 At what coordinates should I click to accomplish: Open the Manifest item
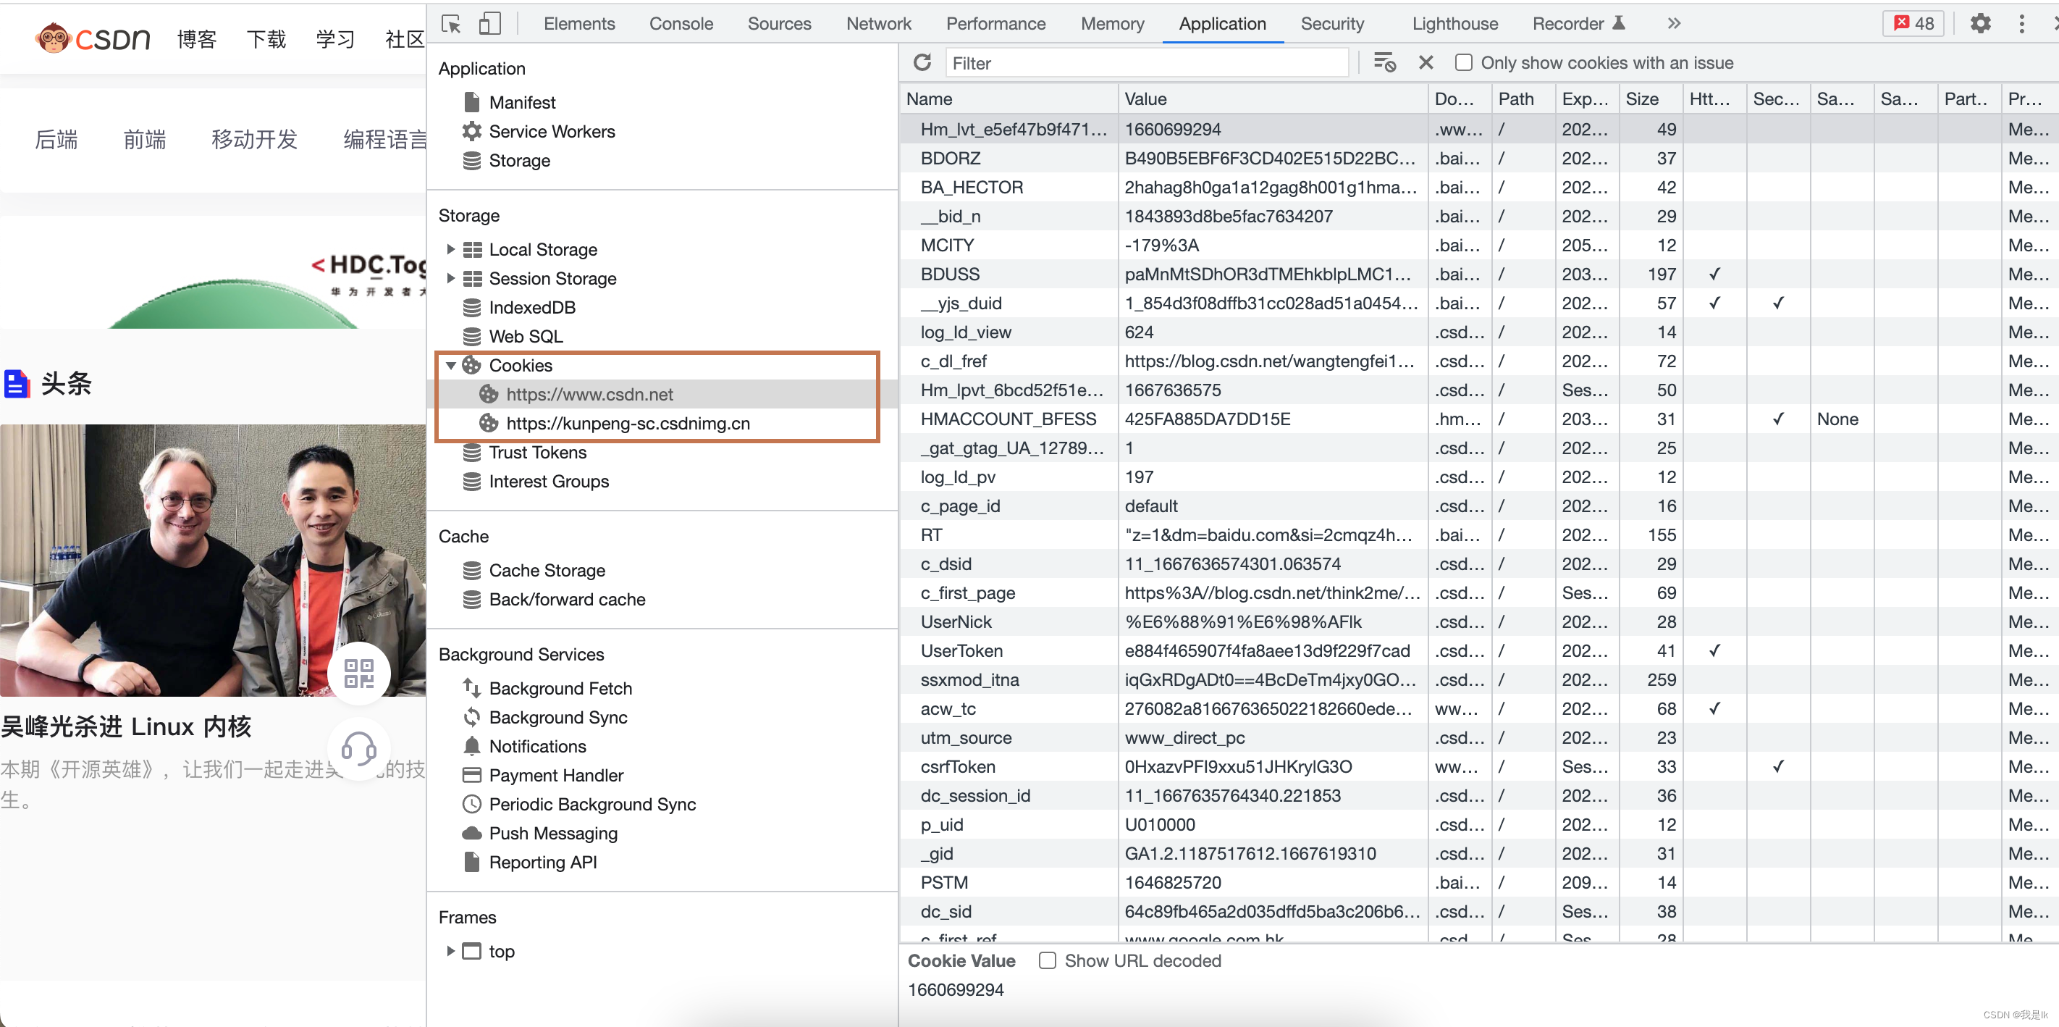tap(522, 102)
